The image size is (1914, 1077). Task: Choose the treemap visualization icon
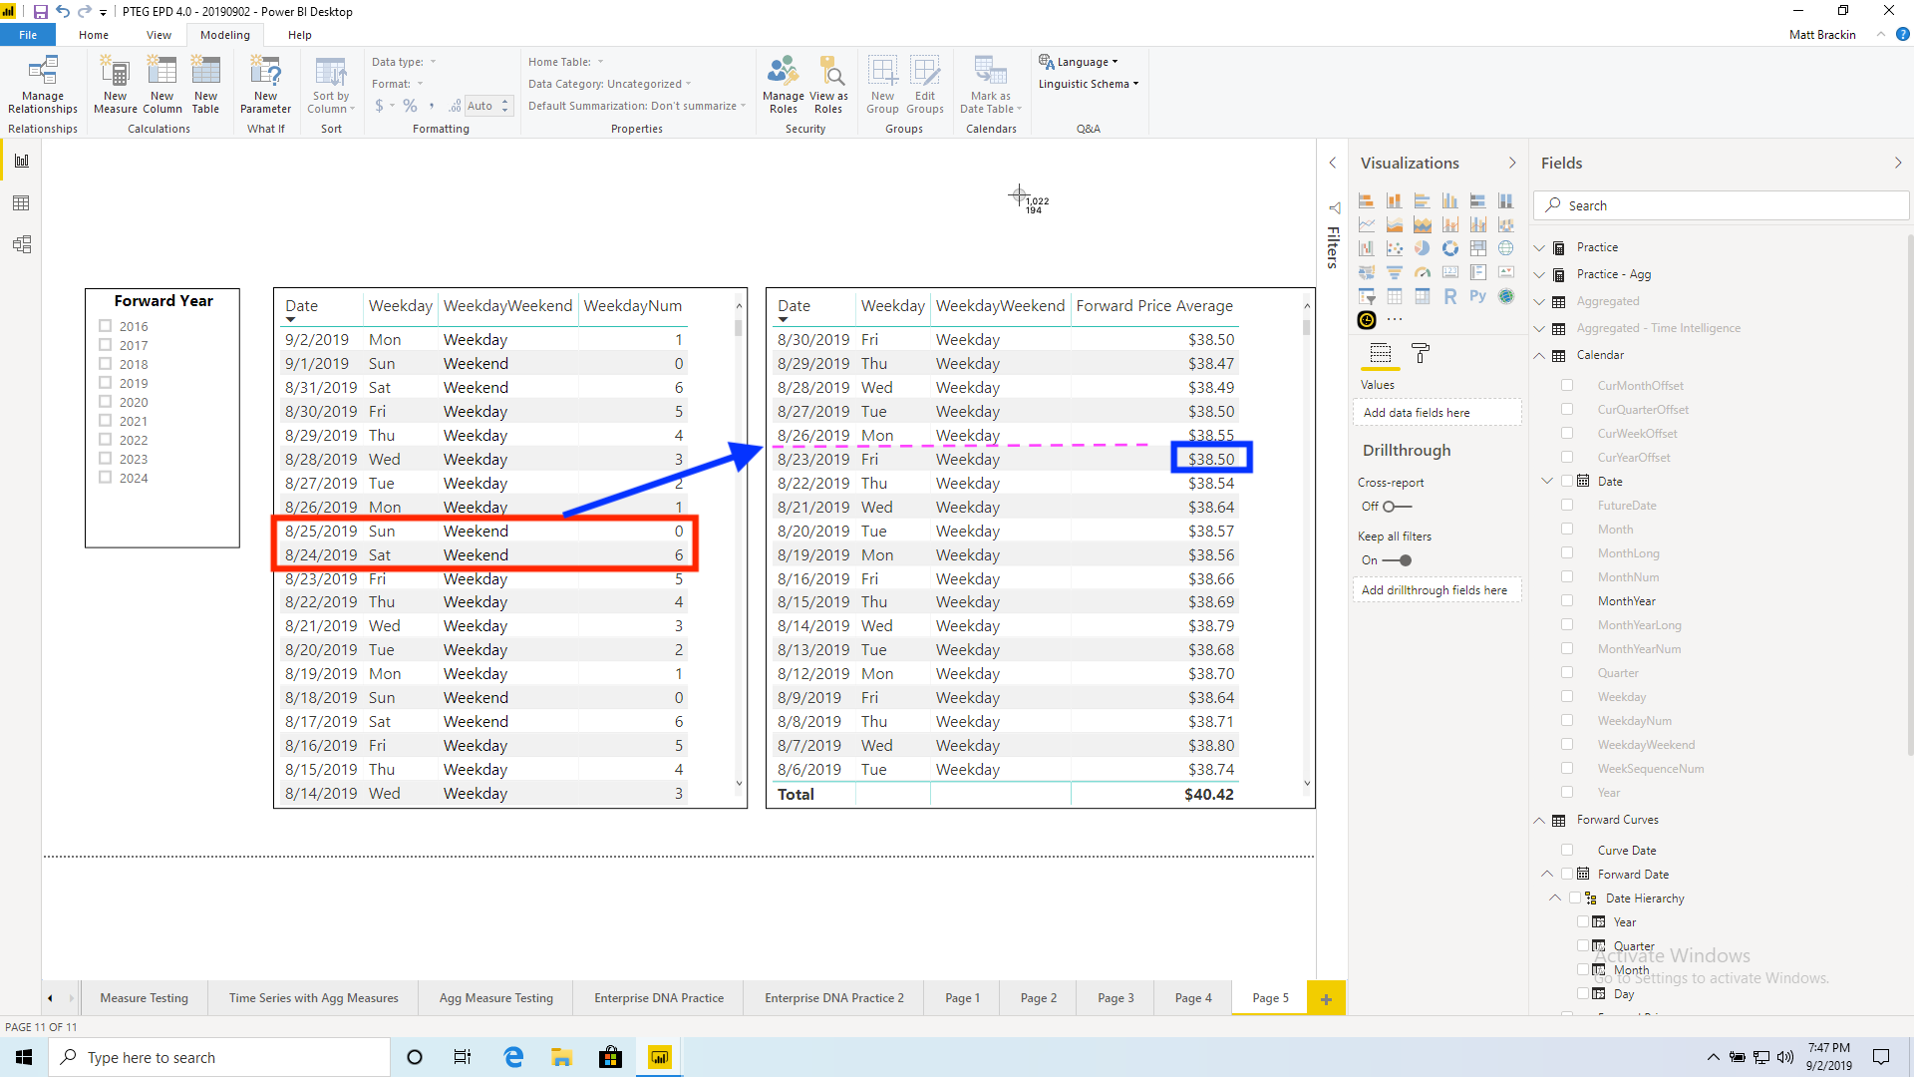[x=1478, y=248]
